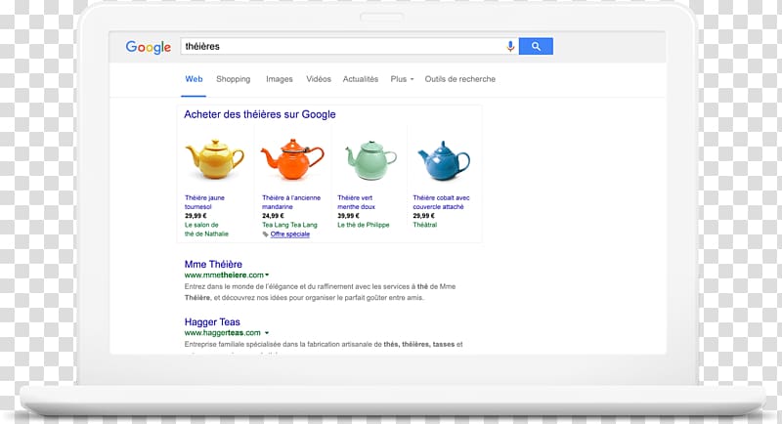Screen dimensions: 782x424
Task: Click the blue magnifier search button
Action: click(x=536, y=46)
